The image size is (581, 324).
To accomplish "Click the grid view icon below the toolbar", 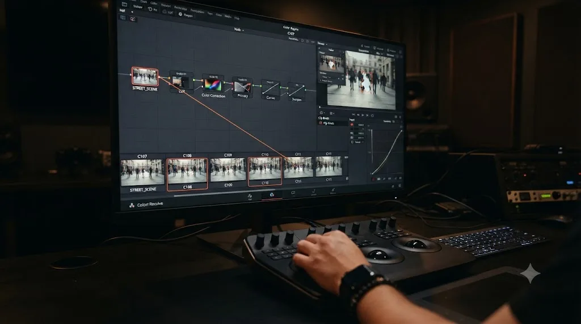I will pyautogui.click(x=123, y=18).
